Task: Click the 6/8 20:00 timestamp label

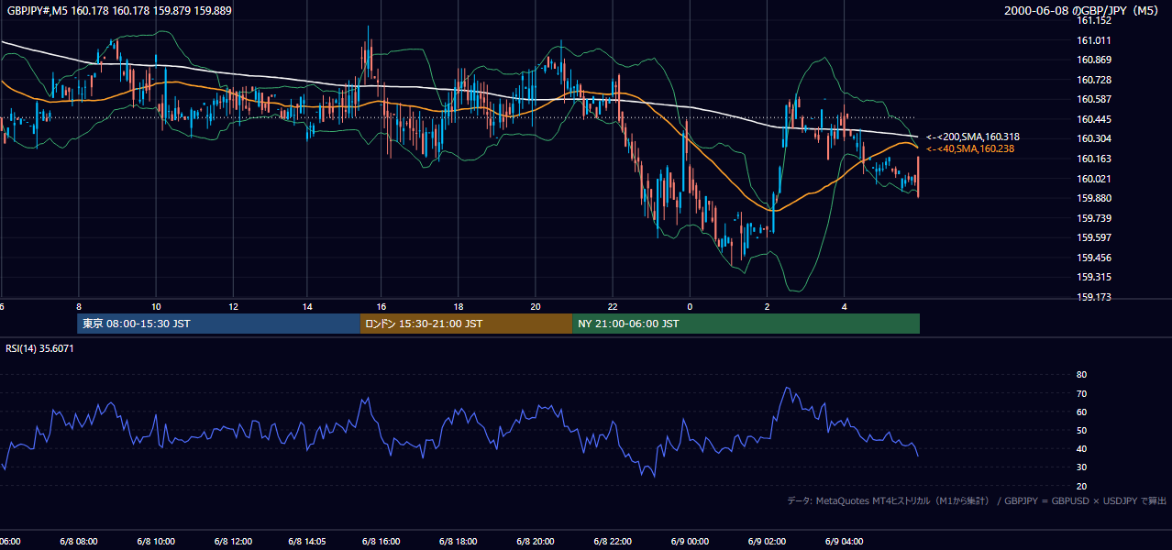Action: (536, 542)
